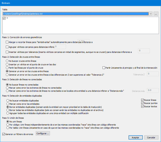Uncheck the 'Buscar líneas' checkbox
Image resolution: width=161 pixels, height=142 pixels.
click(142, 100)
